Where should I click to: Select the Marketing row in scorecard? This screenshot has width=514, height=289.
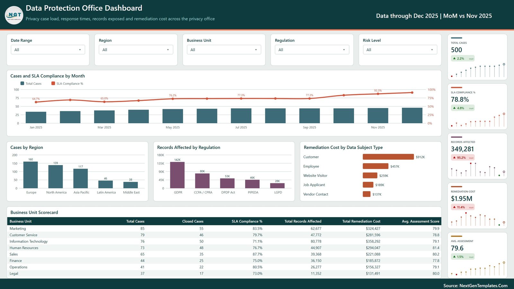point(224,229)
